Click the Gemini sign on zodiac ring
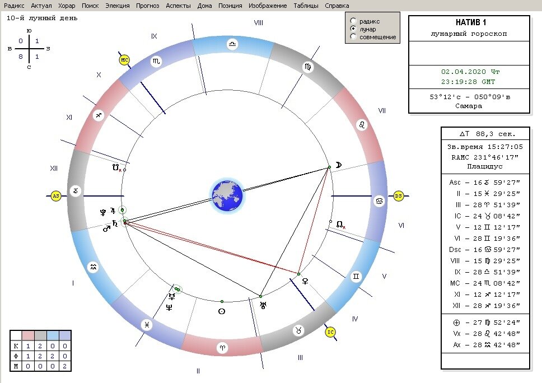Viewport: 542px width, 383px height. pyautogui.click(x=356, y=277)
